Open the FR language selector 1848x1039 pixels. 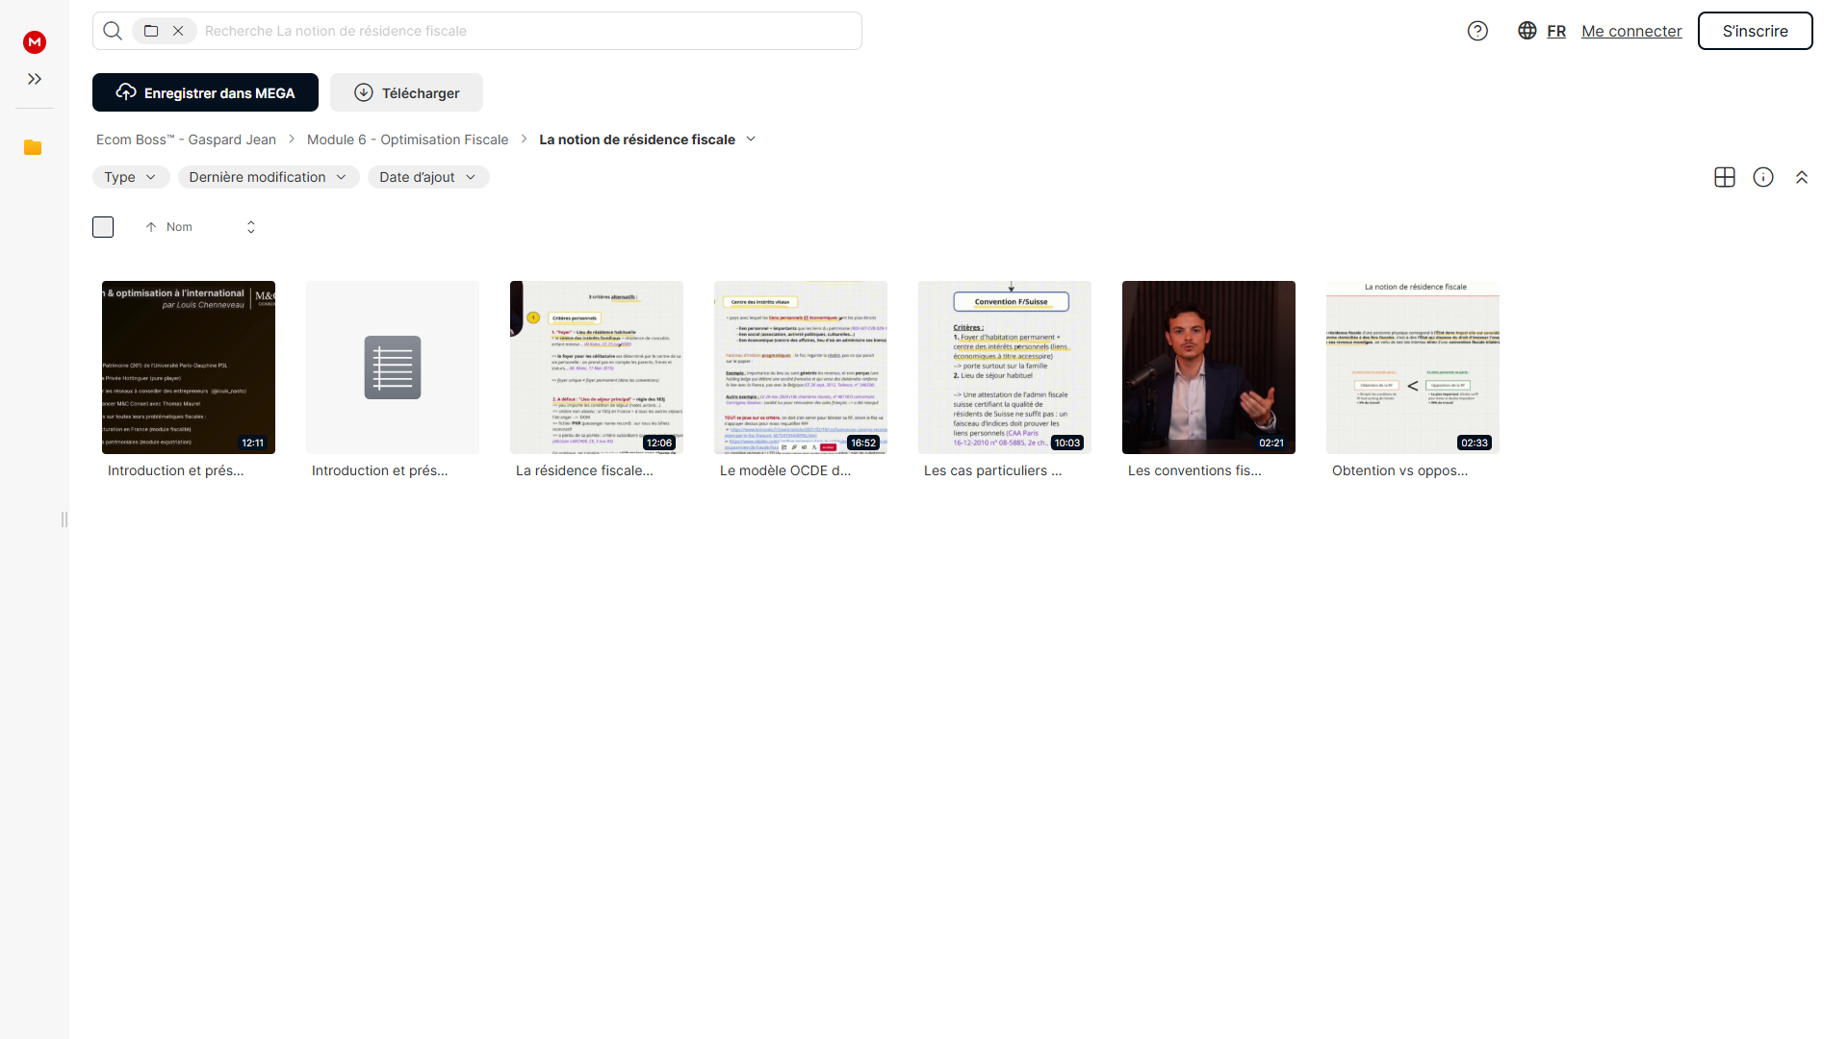[x=1542, y=31]
